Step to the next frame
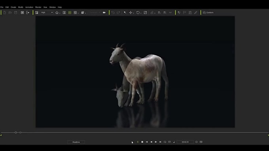269x151 pixels. [156, 142]
